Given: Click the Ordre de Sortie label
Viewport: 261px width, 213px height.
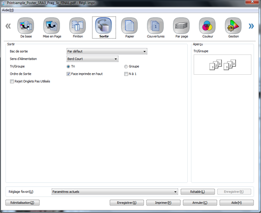Looking at the screenshot, I should (21, 74).
